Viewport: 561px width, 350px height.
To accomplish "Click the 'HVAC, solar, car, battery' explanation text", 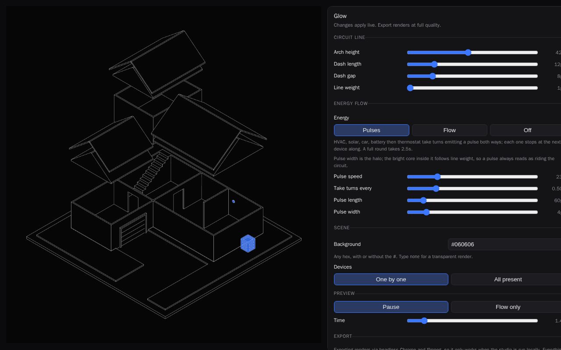I will [x=447, y=146].
